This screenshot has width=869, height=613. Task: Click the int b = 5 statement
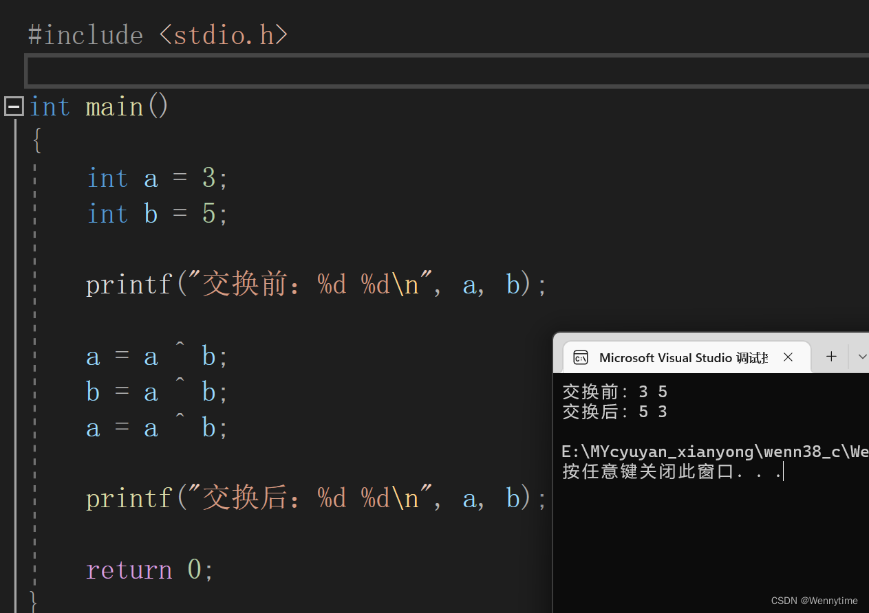(155, 213)
